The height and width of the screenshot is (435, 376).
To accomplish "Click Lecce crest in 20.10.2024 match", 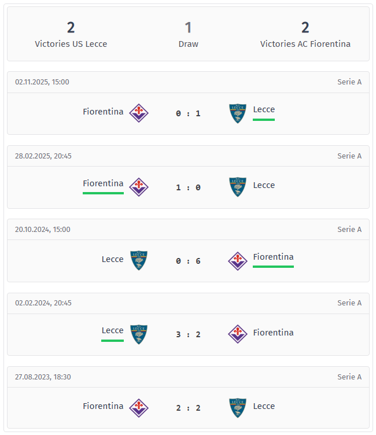I will pyautogui.click(x=139, y=260).
